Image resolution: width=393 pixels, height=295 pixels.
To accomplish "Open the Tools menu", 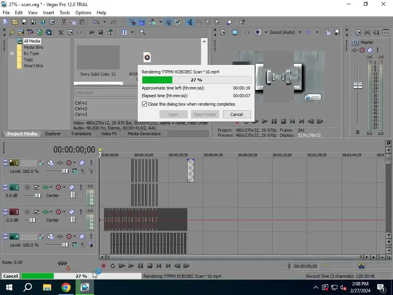I will [x=64, y=13].
